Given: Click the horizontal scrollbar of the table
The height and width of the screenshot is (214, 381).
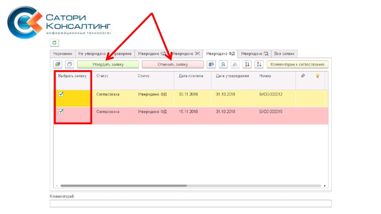Looking at the screenshot, I should point(124,186).
